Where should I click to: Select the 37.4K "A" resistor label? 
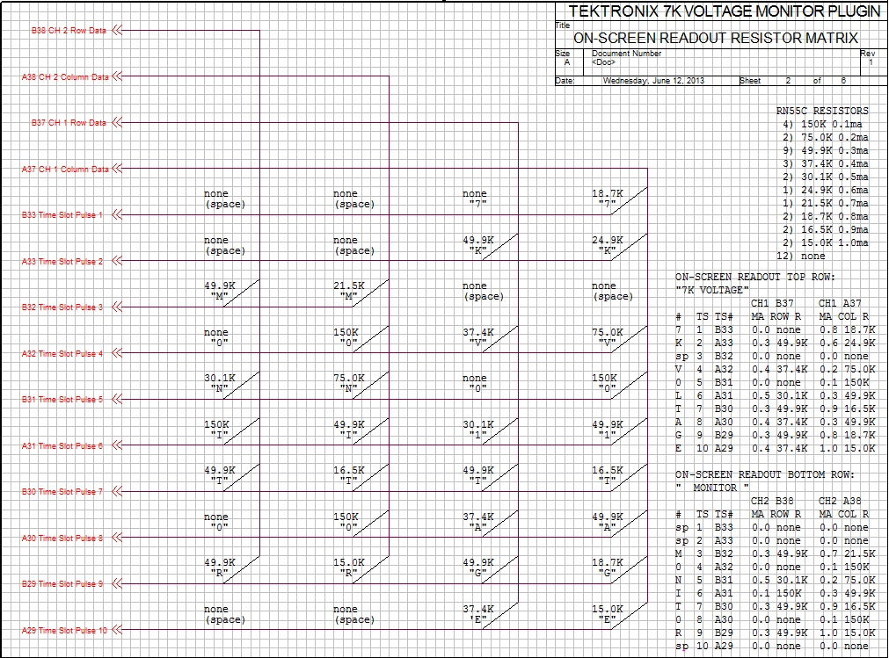pyautogui.click(x=478, y=522)
